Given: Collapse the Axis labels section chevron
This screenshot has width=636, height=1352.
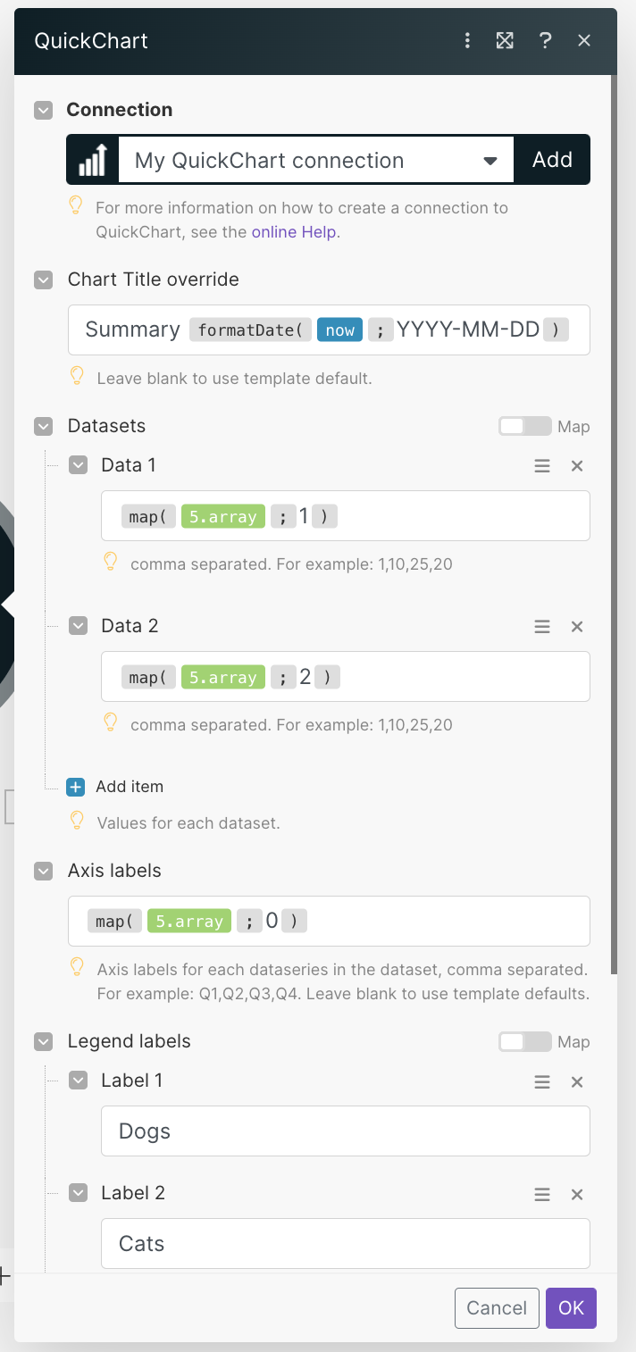Looking at the screenshot, I should (43, 871).
